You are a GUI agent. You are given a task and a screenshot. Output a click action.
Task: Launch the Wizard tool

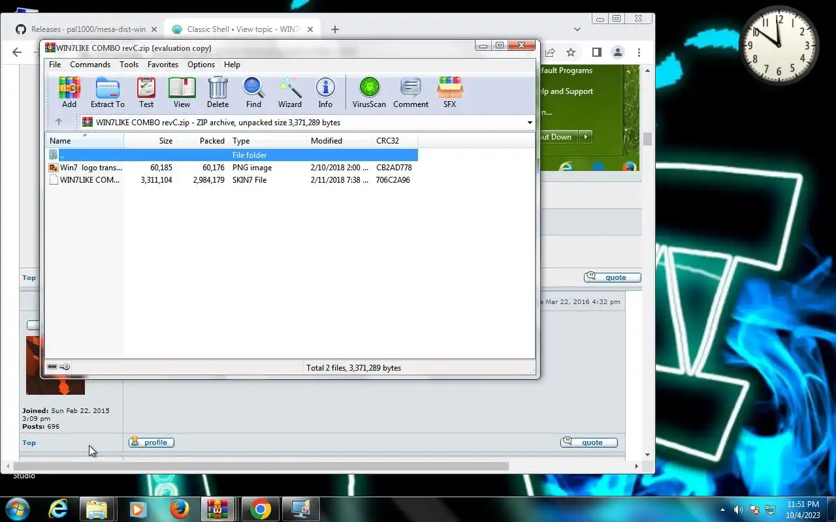pos(290,92)
